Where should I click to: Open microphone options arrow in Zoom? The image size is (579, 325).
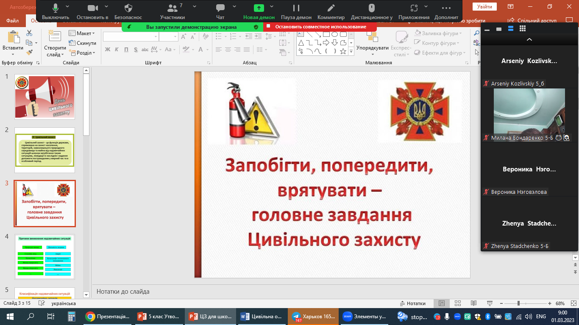coord(68,7)
